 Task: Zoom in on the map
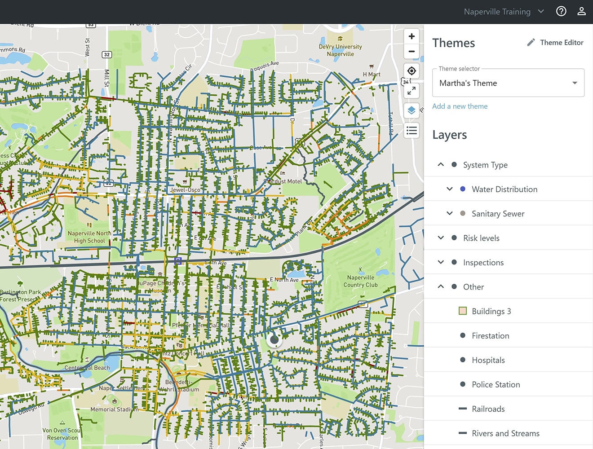tap(411, 36)
